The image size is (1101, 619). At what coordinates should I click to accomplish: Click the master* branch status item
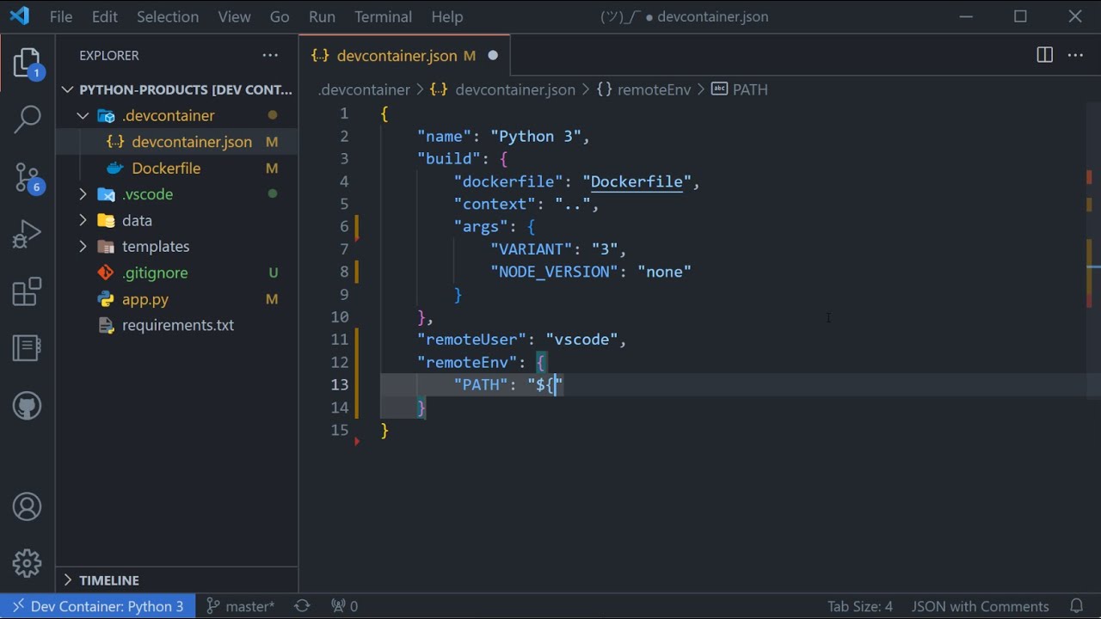(241, 606)
